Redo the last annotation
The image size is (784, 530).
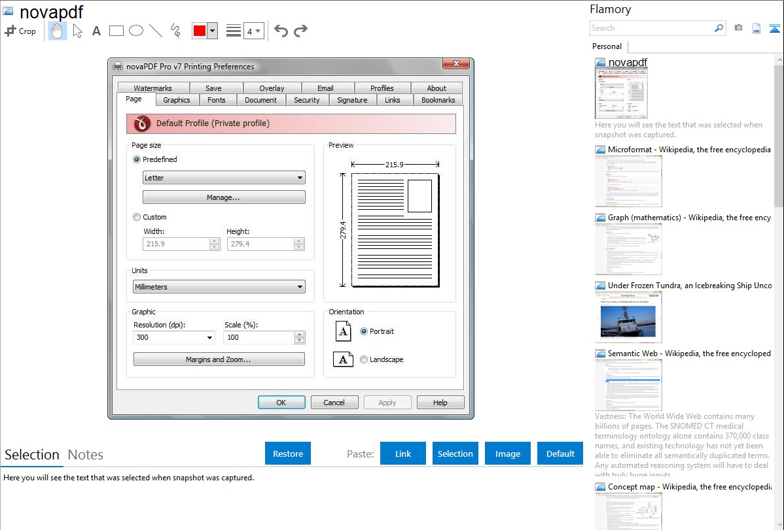[x=300, y=31]
